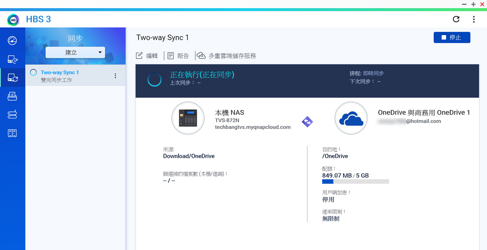Click the spinner beside Two-way Sync 1 in list
This screenshot has height=250, width=487.
coord(33,73)
